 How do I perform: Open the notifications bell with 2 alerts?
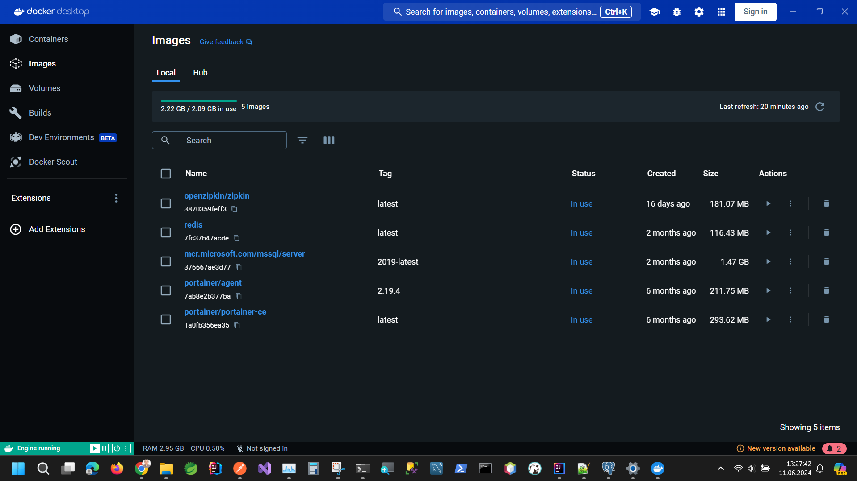click(834, 448)
